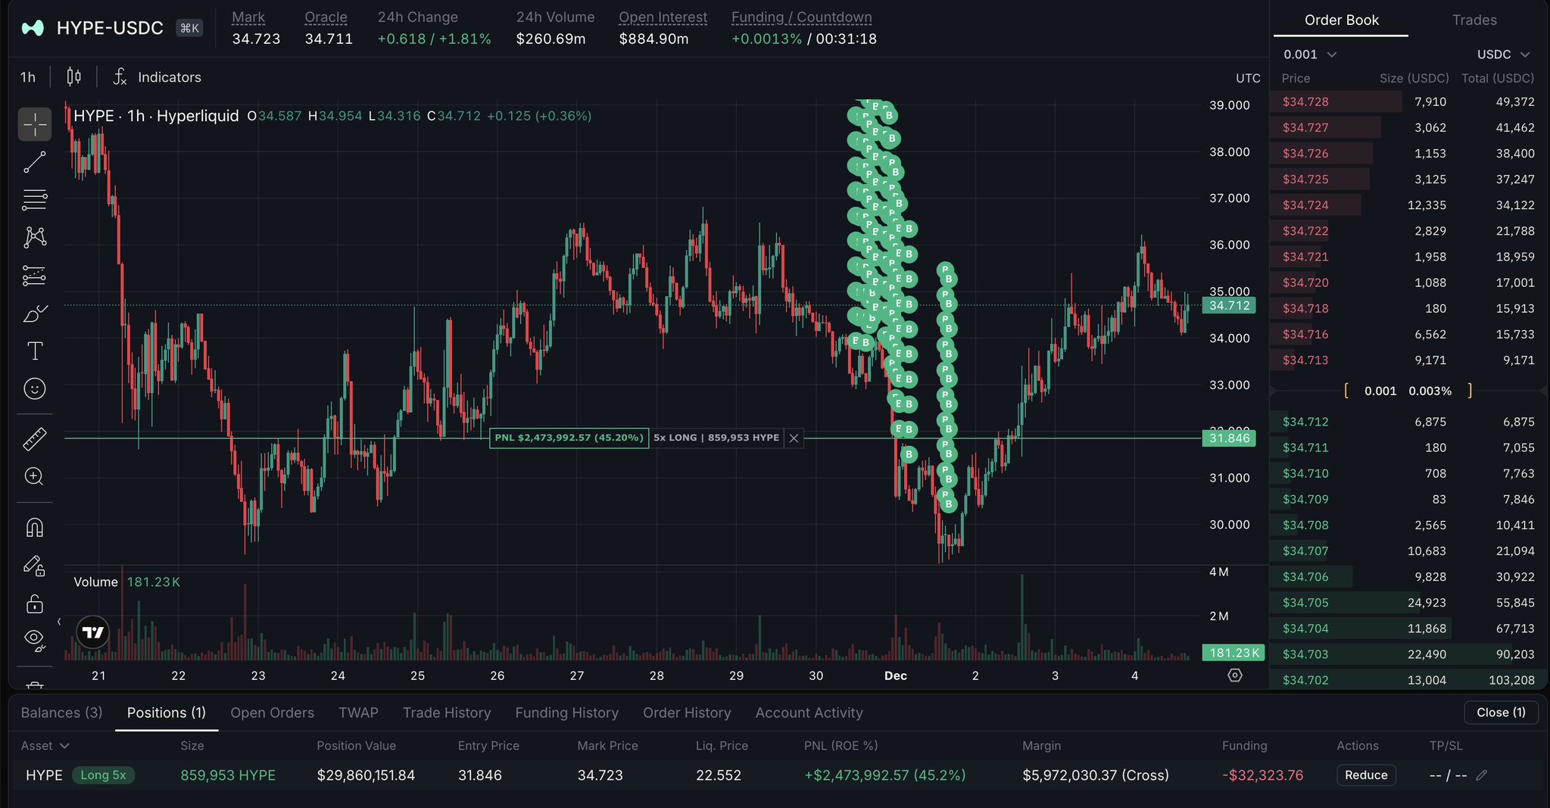Expand the 0.001 price grouping dropdown
The height and width of the screenshot is (808, 1550).
(1310, 55)
